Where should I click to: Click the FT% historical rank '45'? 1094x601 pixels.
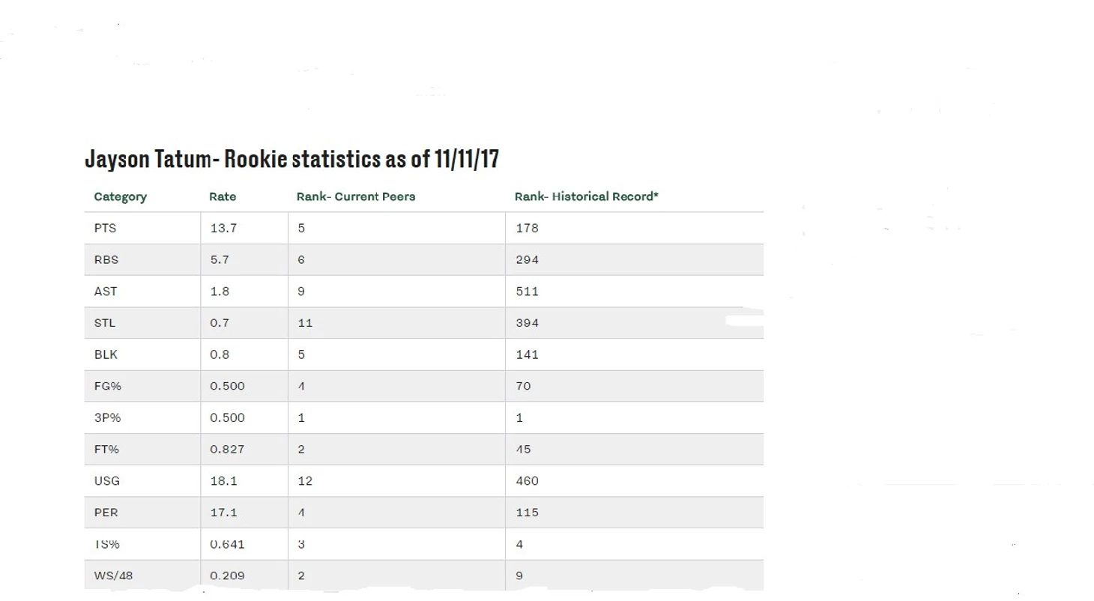523,449
